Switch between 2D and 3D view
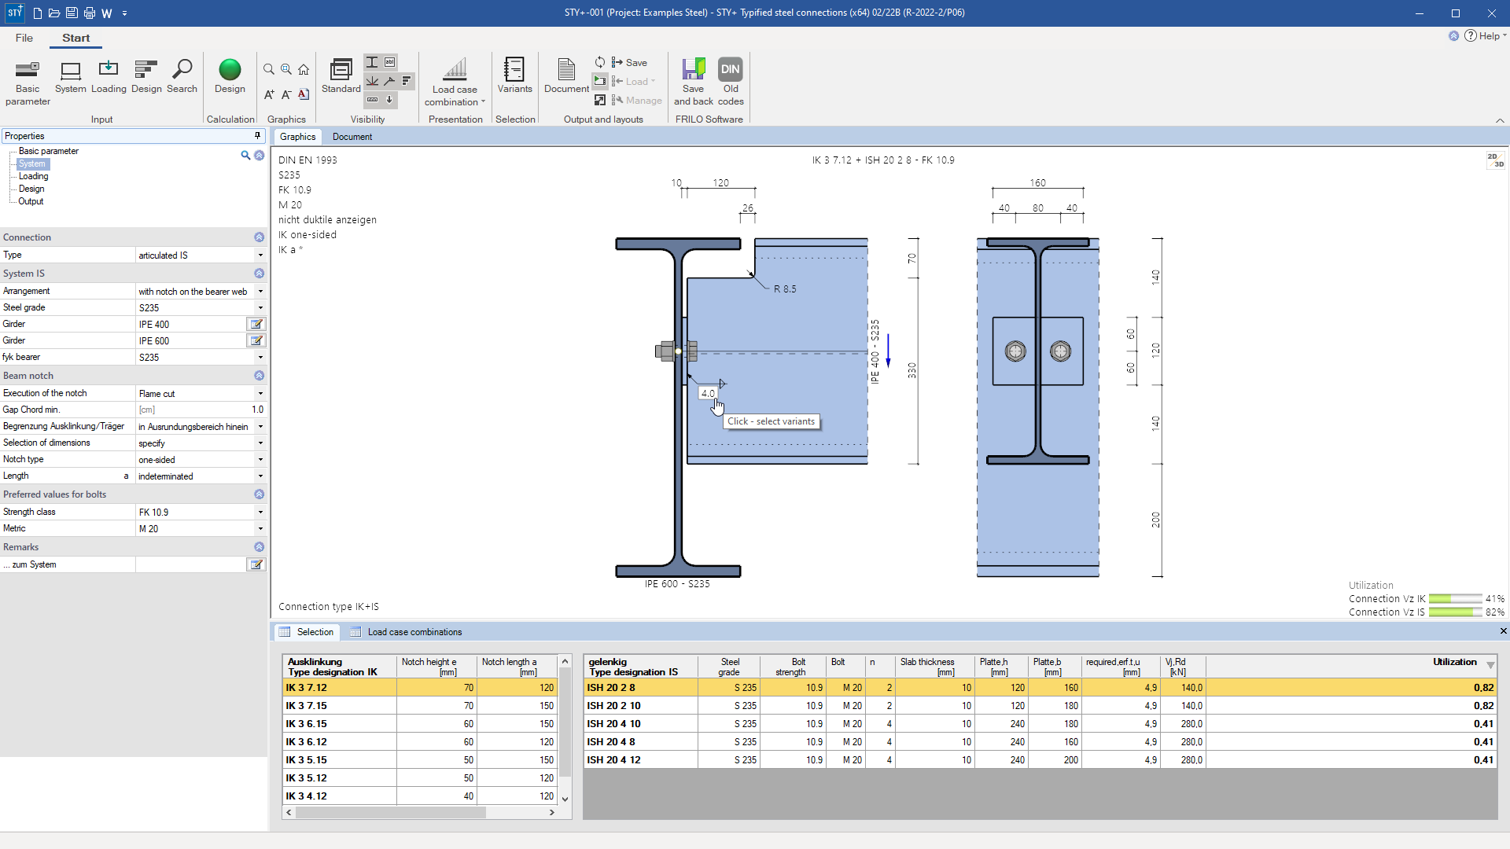Image resolution: width=1510 pixels, height=849 pixels. point(1495,160)
